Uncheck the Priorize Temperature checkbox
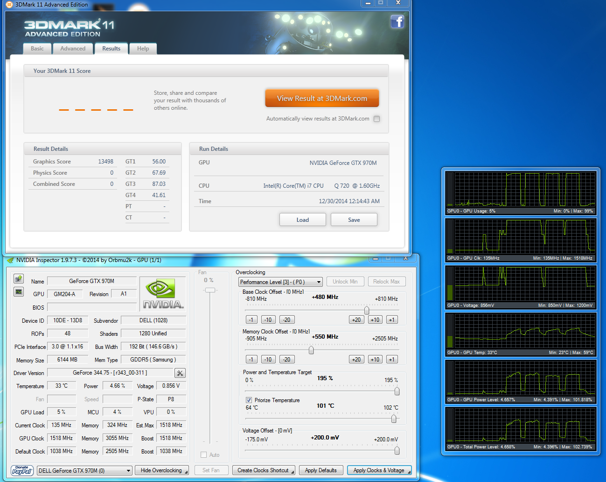The width and height of the screenshot is (606, 482). pyautogui.click(x=249, y=400)
